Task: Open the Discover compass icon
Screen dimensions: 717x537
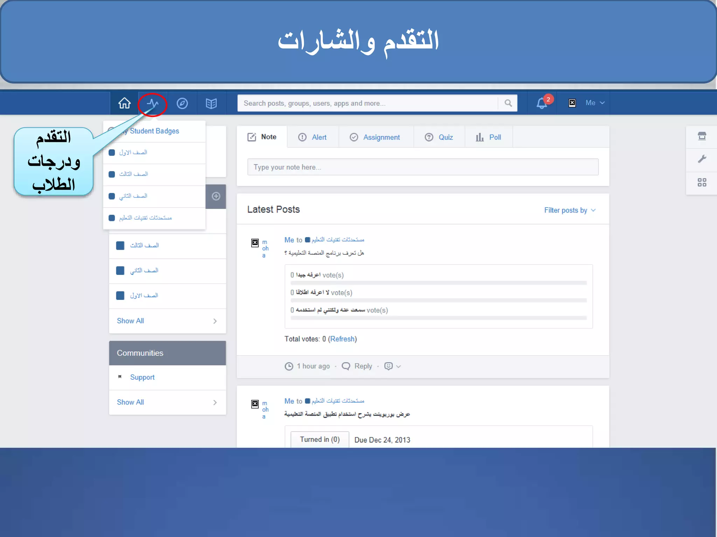Action: tap(182, 103)
